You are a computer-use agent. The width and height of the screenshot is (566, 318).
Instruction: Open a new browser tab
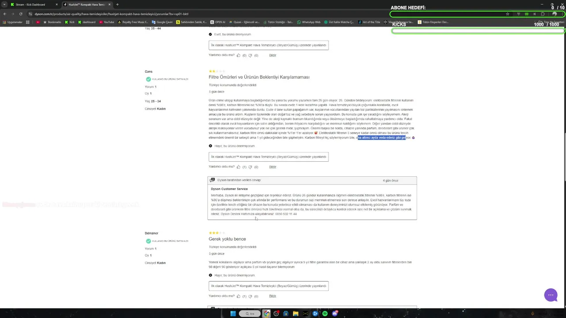(117, 4)
